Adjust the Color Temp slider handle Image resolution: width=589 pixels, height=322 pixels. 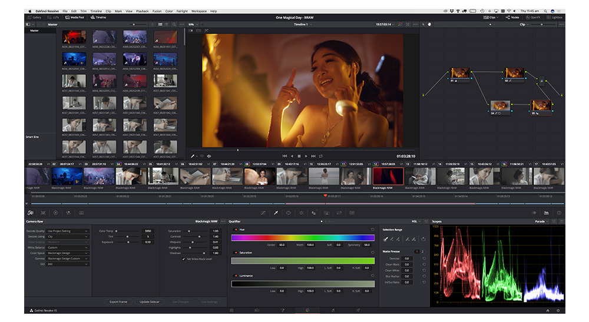[x=117, y=231]
